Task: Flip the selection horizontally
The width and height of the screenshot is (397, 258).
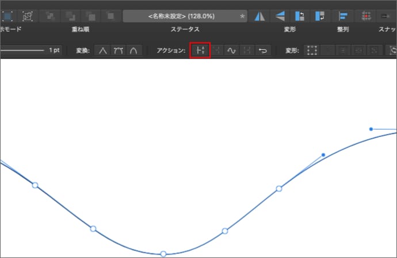Action: click(x=260, y=16)
